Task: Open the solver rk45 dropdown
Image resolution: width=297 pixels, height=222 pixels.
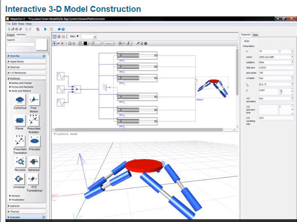Action: (x=292, y=57)
